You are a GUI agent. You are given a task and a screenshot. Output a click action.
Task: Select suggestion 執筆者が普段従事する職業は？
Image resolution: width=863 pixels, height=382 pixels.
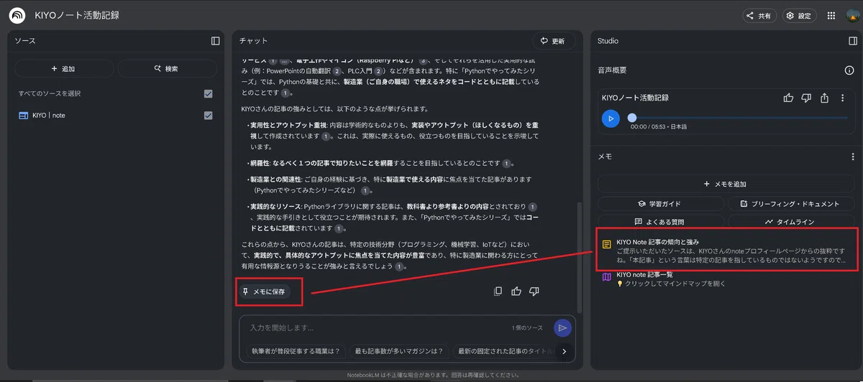tap(296, 351)
